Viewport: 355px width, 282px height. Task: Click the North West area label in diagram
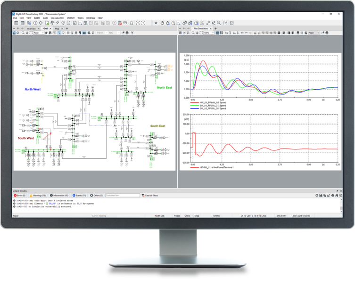tap(33, 89)
